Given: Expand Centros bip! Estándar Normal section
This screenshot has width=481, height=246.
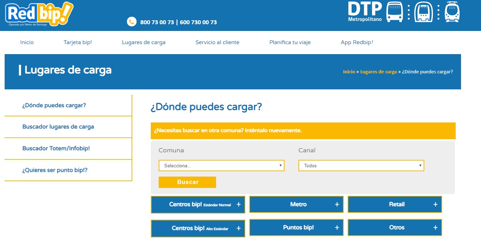Looking at the screenshot, I should (198, 205).
